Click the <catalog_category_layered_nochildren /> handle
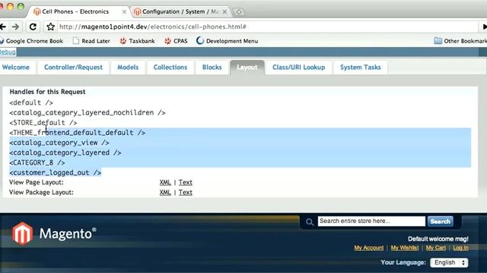 tap(88, 113)
